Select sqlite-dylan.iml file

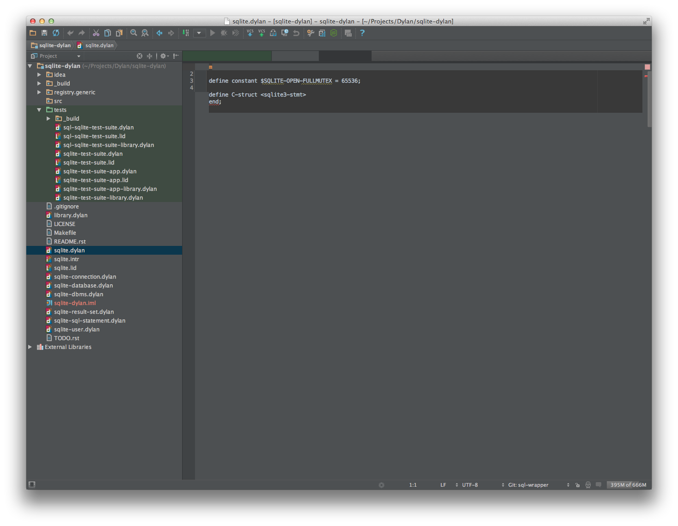click(104, 303)
